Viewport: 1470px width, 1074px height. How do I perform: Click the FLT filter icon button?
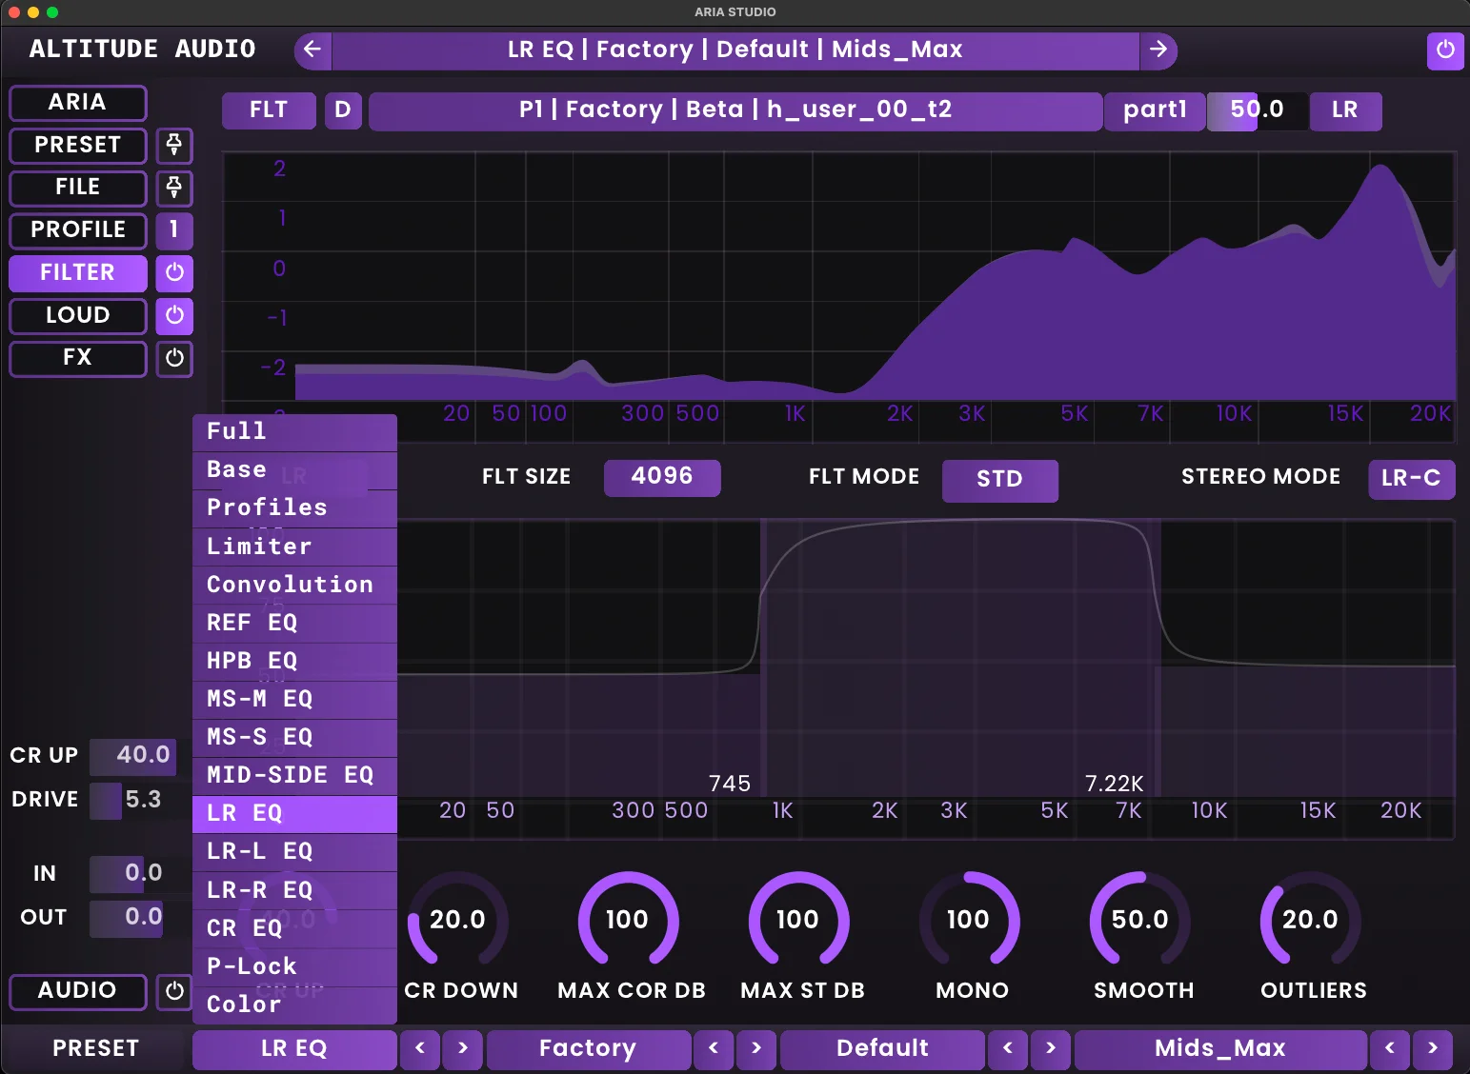[269, 110]
